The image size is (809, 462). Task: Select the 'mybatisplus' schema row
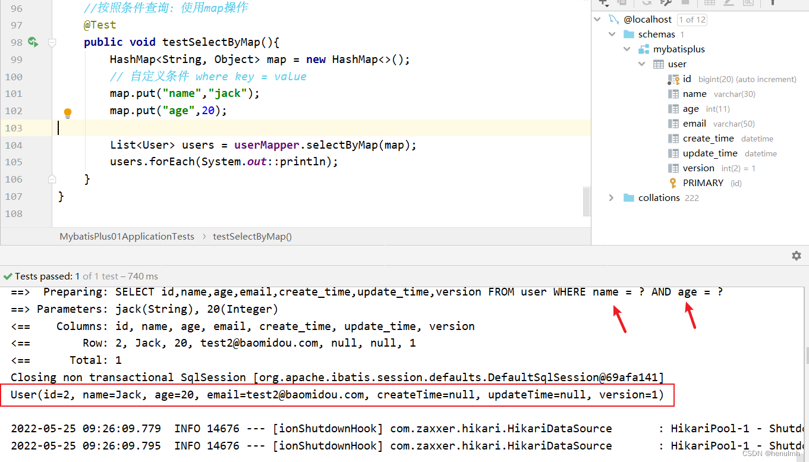[700, 49]
